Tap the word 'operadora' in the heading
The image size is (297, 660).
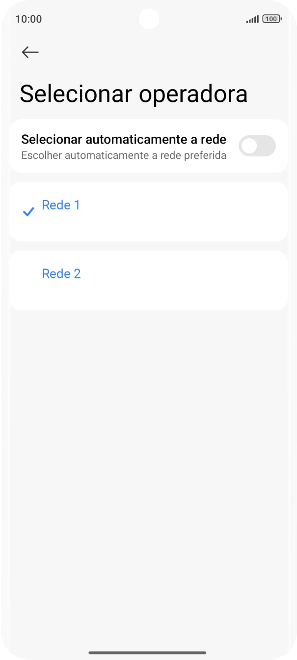193,94
